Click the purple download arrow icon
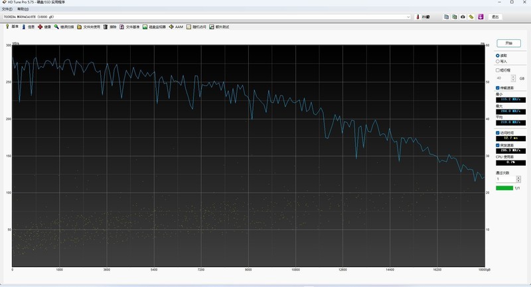531x287 pixels. tap(480, 17)
